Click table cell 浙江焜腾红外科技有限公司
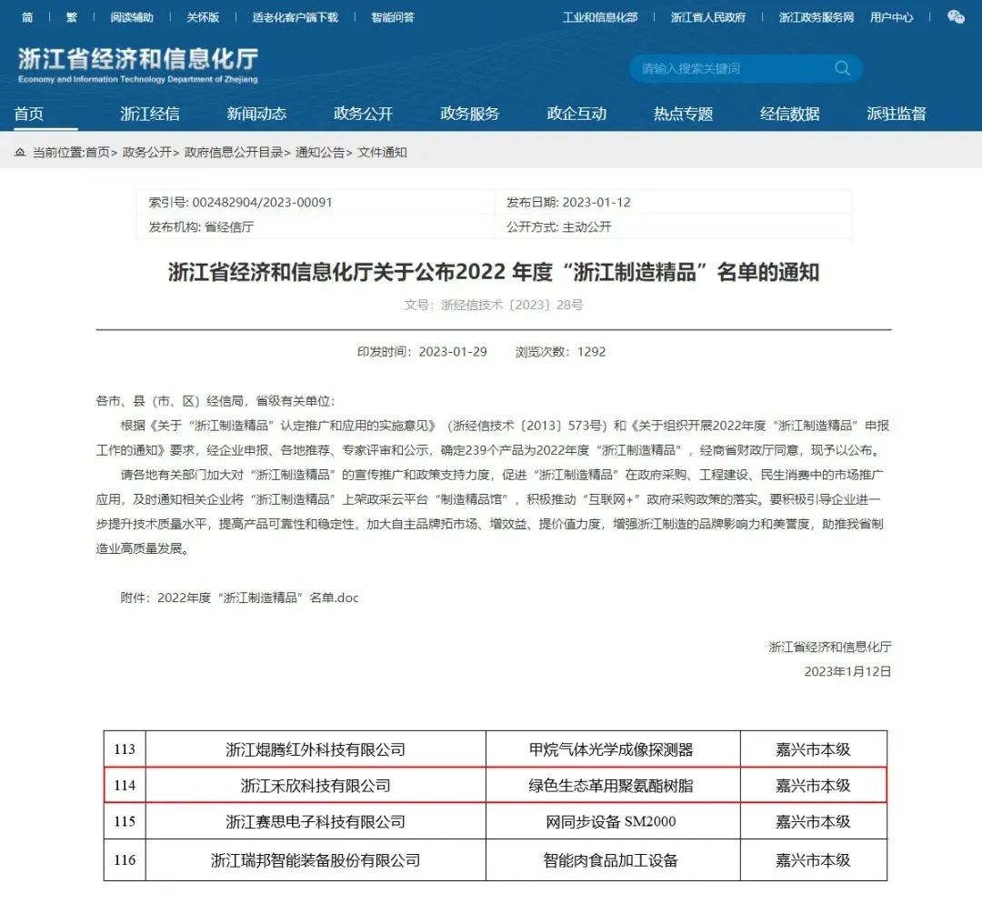Viewport: 982px width, 914px height. click(x=316, y=749)
